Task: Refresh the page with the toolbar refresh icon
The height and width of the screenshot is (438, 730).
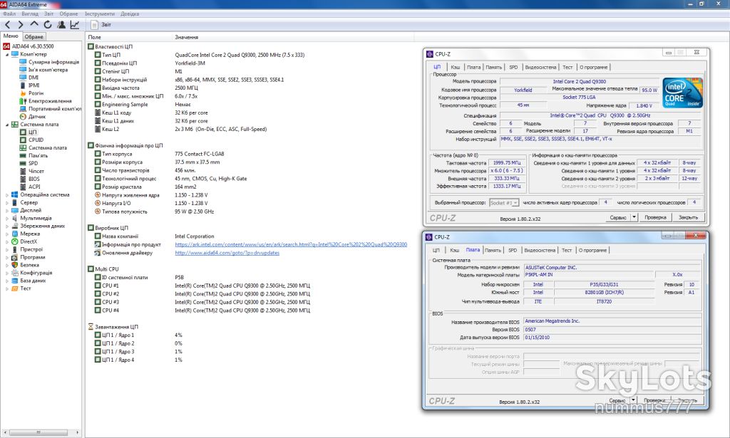Action: tap(48, 25)
